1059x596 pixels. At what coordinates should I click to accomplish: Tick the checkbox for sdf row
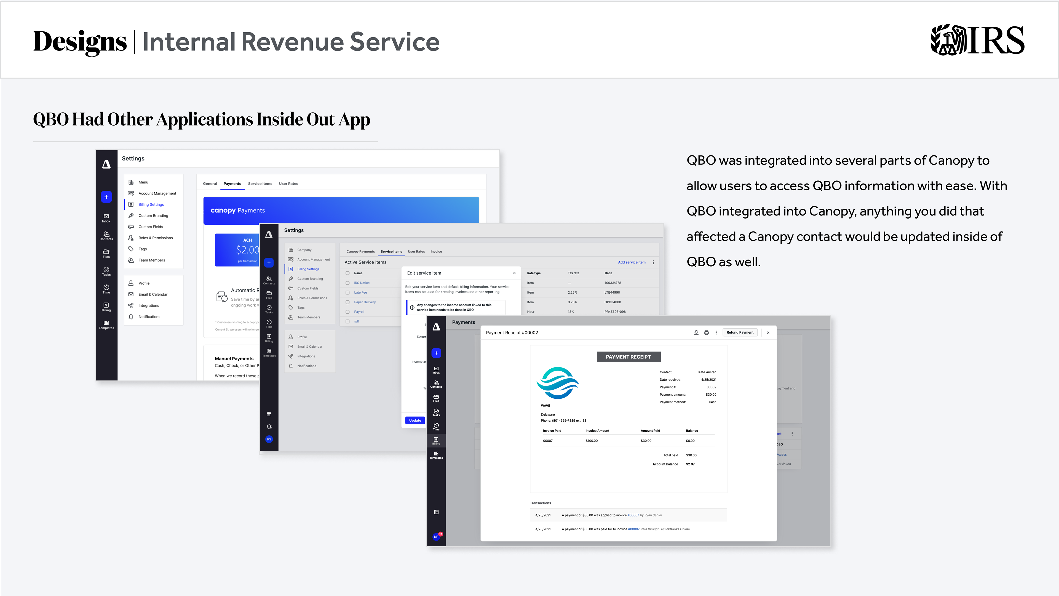coord(347,322)
